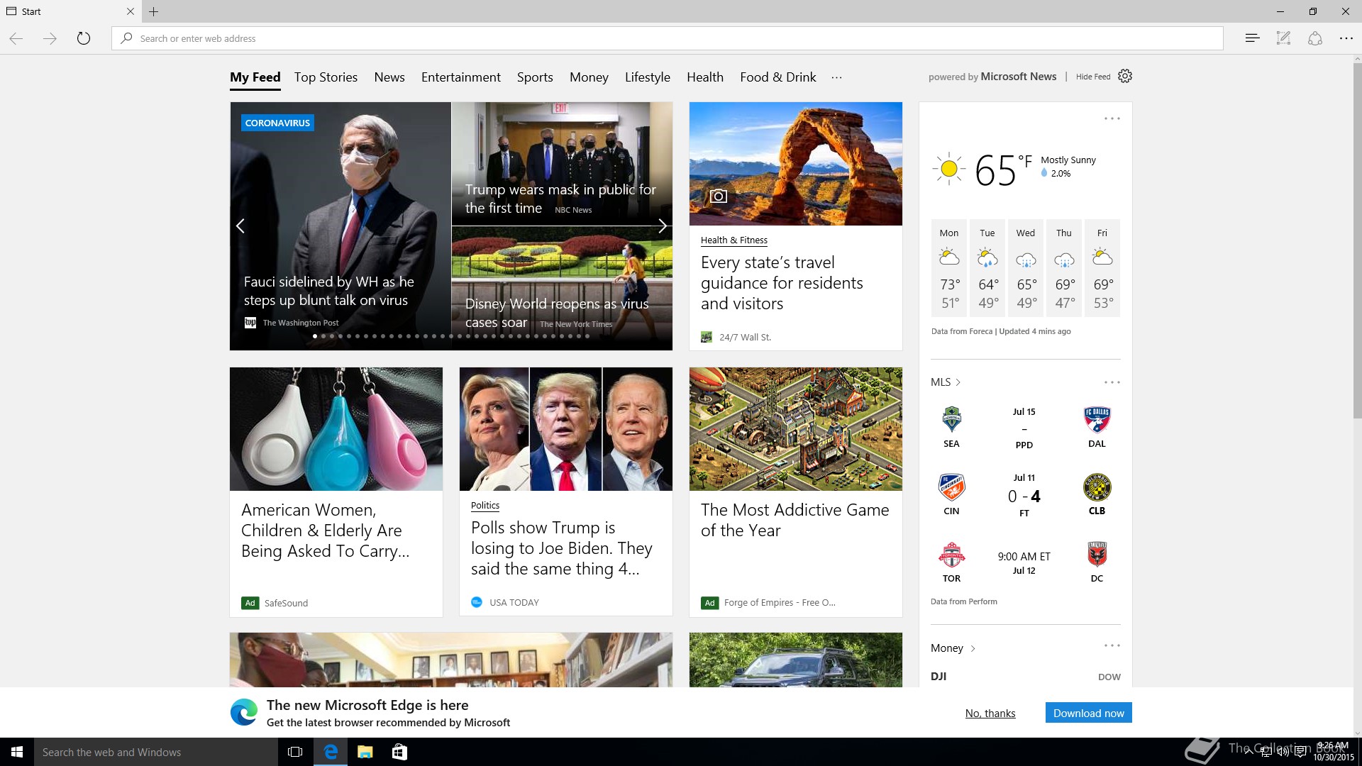Open Task View in taskbar
Screen dimensions: 1362x766
click(295, 752)
